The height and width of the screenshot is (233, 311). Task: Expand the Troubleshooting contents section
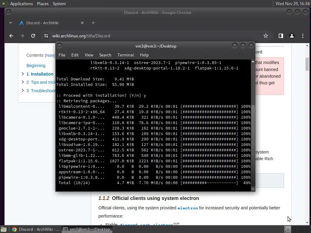(22, 90)
